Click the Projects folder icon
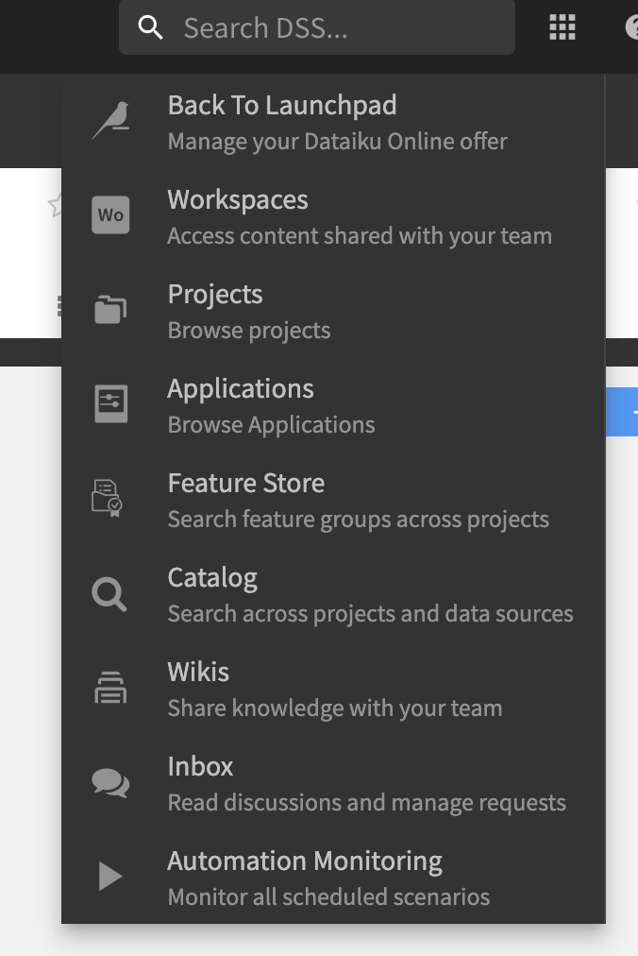Image resolution: width=638 pixels, height=956 pixels. pyautogui.click(x=110, y=309)
